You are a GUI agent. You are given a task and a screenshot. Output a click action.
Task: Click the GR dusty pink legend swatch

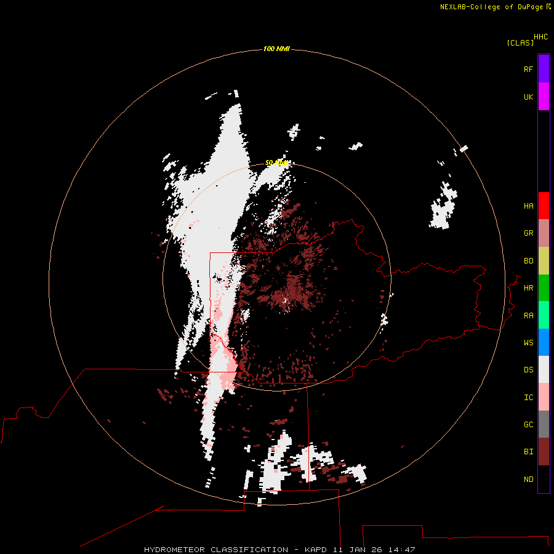tap(544, 233)
